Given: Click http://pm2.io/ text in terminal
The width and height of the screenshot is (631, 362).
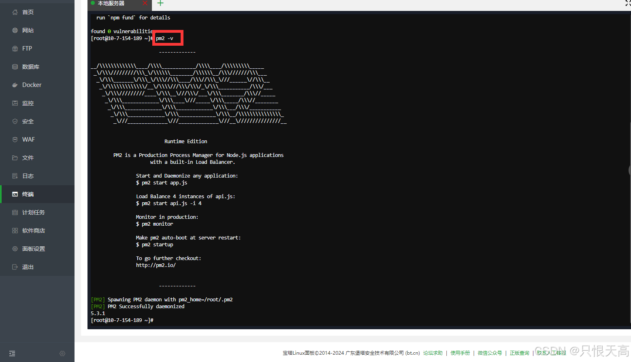Looking at the screenshot, I should click(156, 265).
